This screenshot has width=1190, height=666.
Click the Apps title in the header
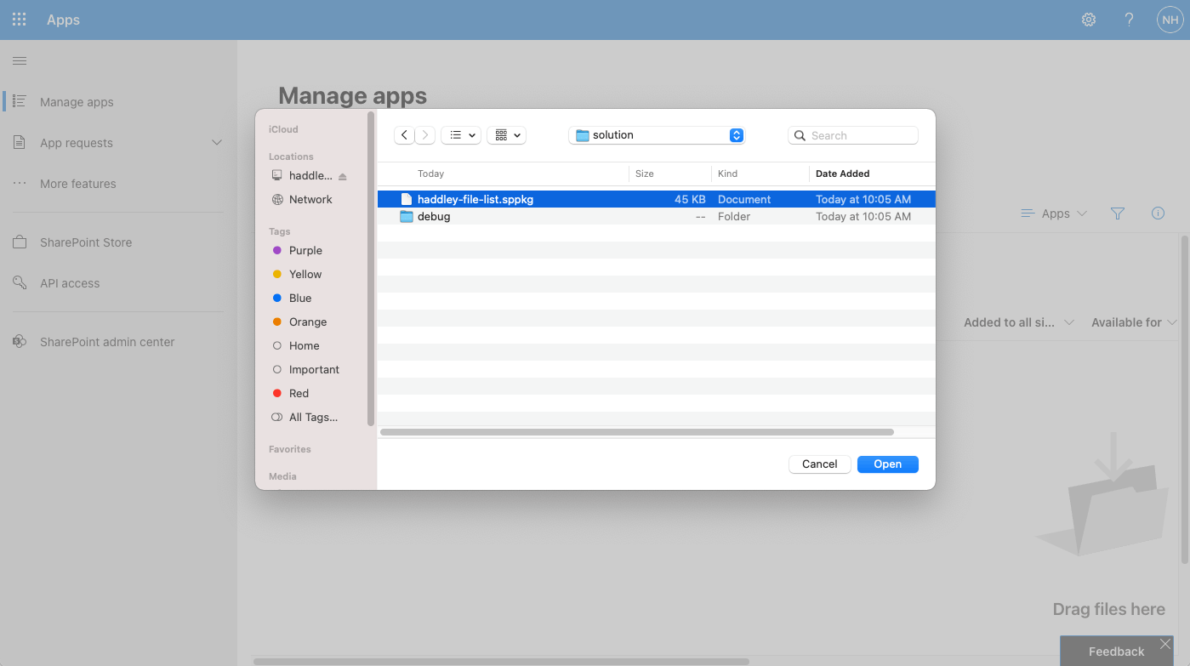point(63,20)
